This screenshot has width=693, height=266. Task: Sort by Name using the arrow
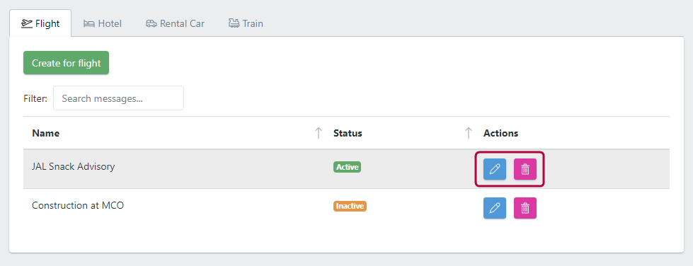click(319, 133)
